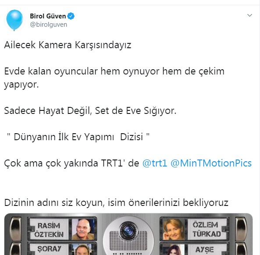Open Birol Güven's balloon profile avatar
Screen dimensions: 260x255
point(14,20)
